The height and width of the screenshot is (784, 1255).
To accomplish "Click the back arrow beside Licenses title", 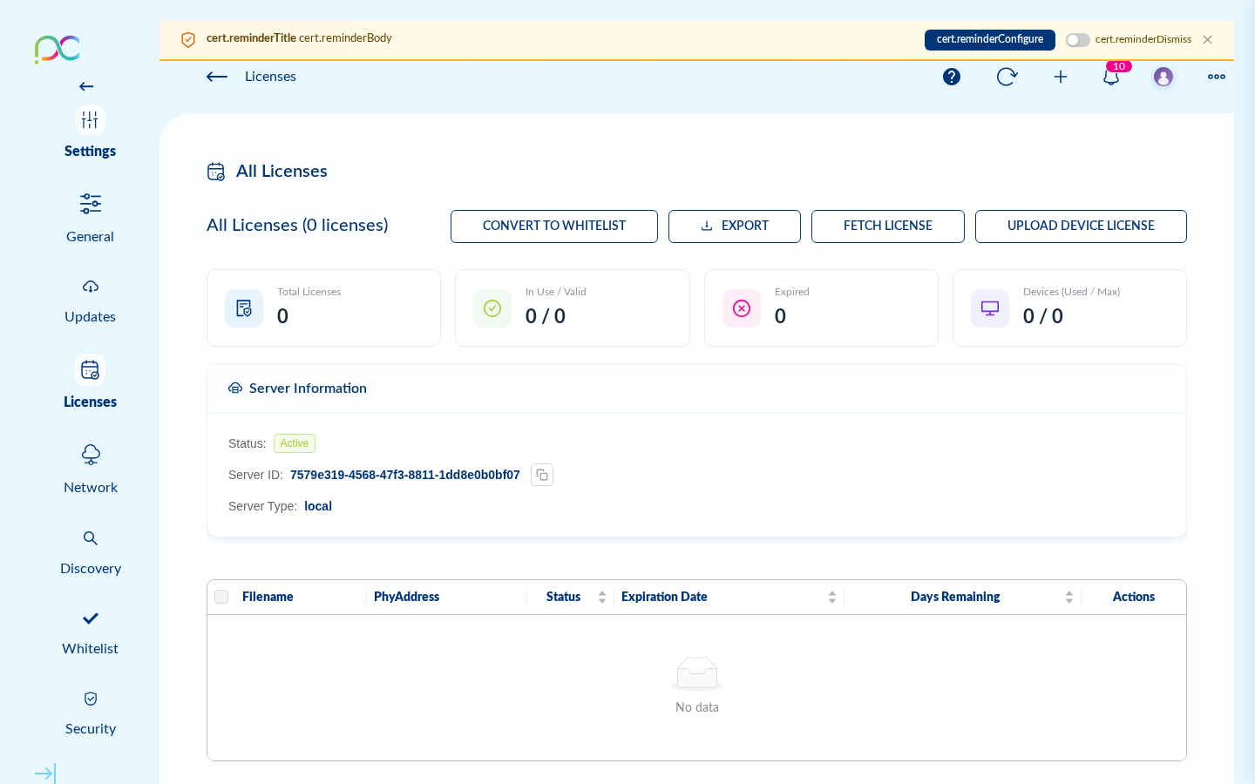I will click(217, 77).
